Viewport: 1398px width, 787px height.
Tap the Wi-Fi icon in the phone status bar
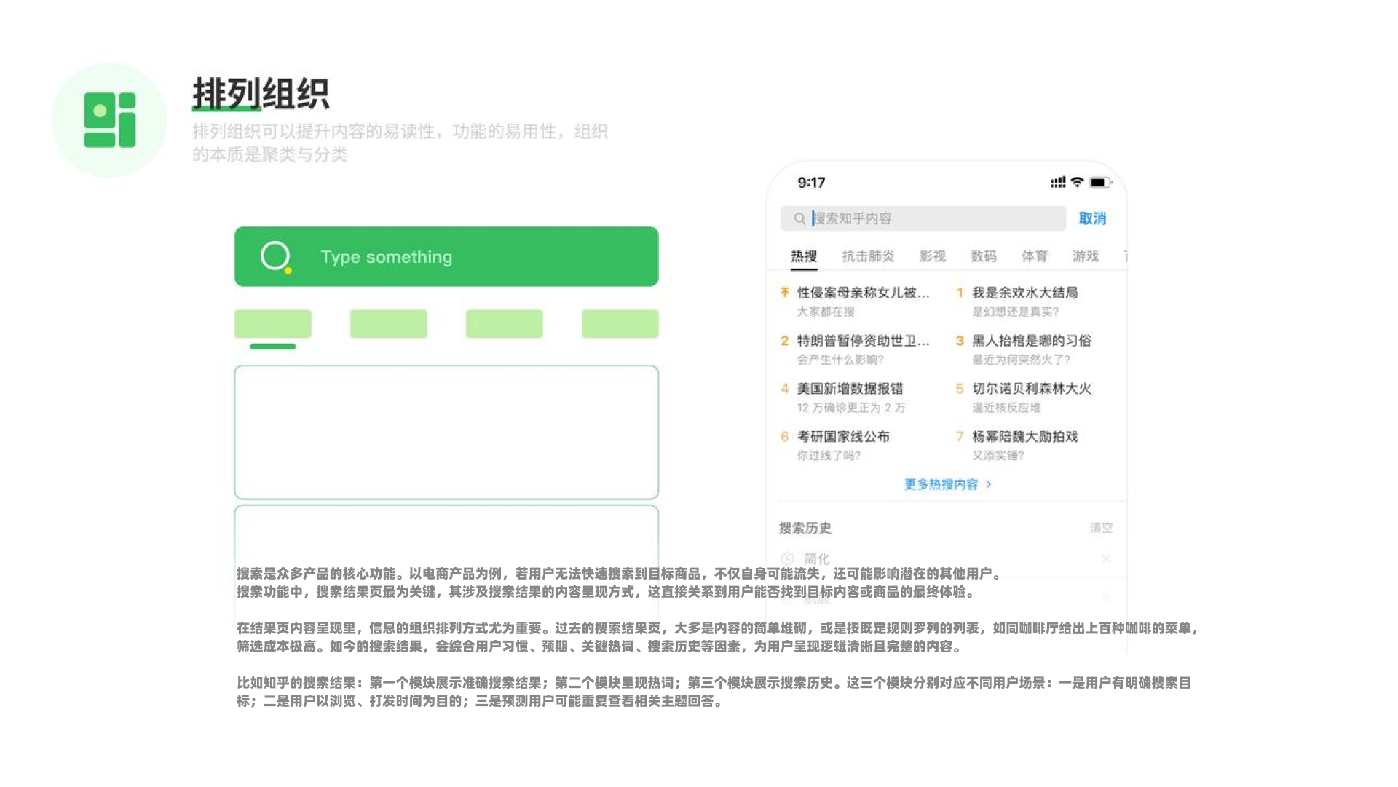(x=1077, y=183)
